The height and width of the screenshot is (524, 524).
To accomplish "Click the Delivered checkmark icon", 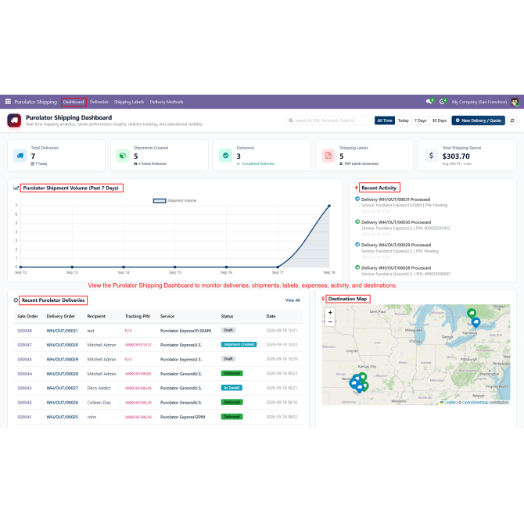I will pos(225,156).
